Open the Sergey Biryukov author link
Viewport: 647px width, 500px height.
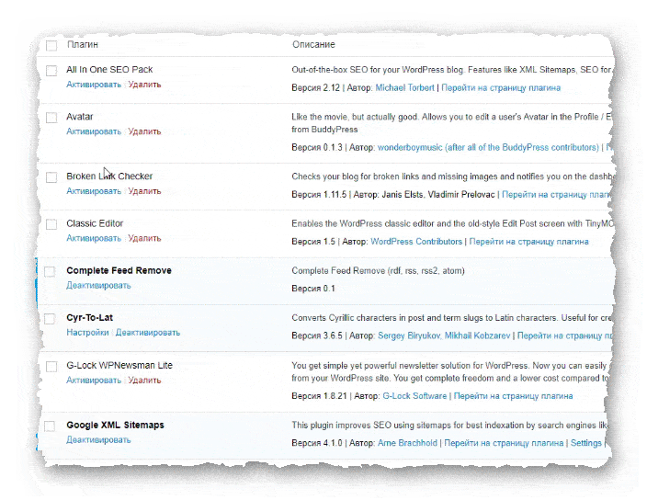tap(409, 335)
